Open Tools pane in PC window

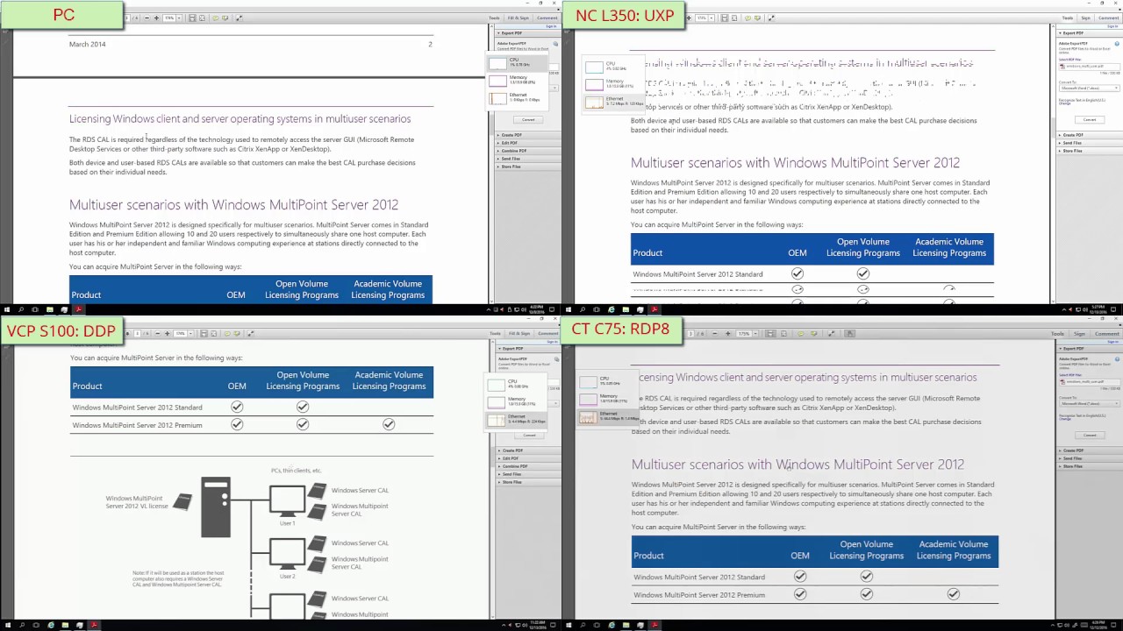pyautogui.click(x=495, y=18)
